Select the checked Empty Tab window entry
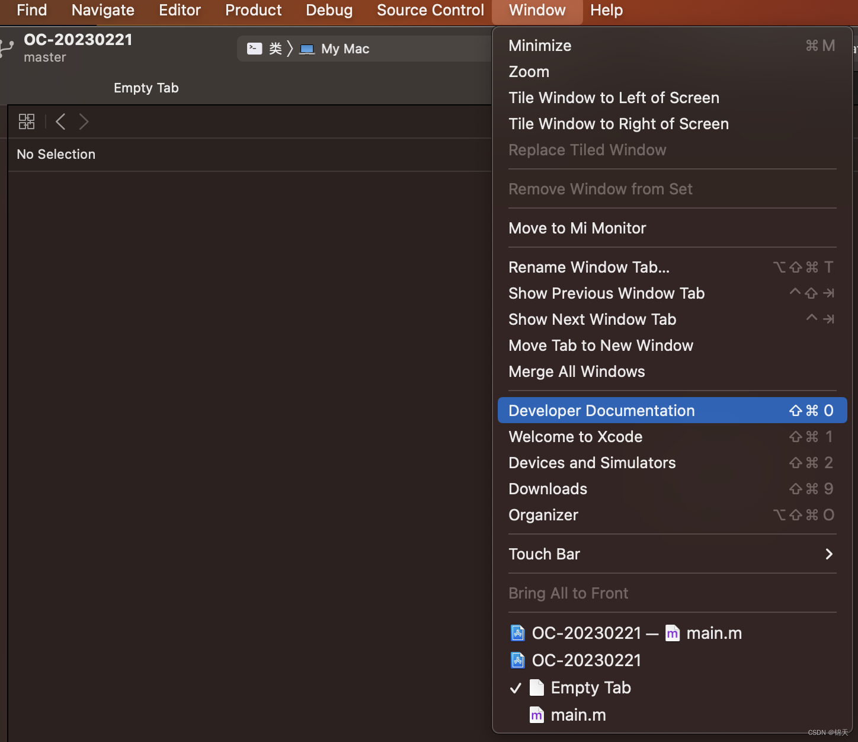The width and height of the screenshot is (858, 742). click(673, 687)
